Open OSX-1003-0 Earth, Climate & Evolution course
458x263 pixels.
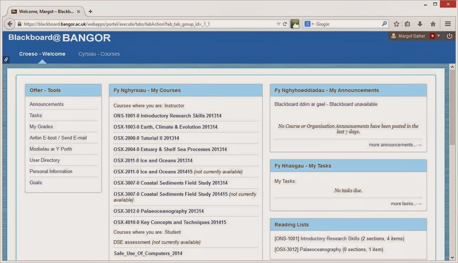click(x=166, y=127)
